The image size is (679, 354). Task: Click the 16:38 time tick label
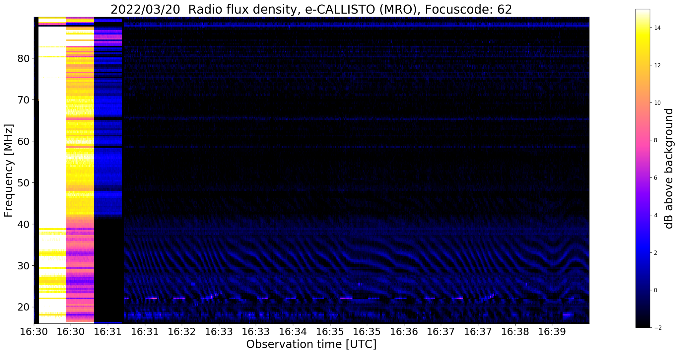tap(515, 332)
